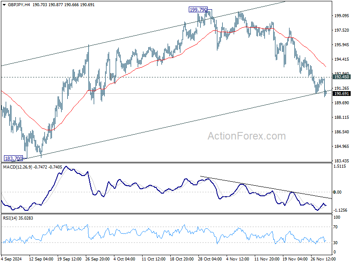The image size is (352, 264).
Task: Select the GBPJPY,H4 symbol title text
Action: click(19, 5)
